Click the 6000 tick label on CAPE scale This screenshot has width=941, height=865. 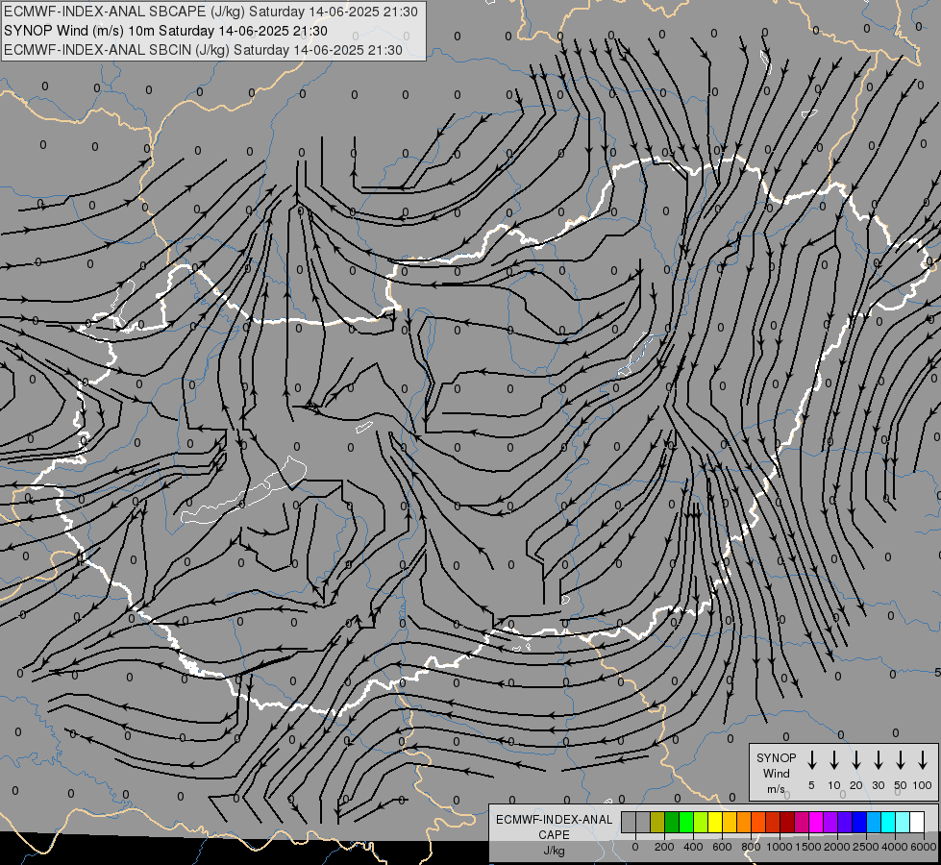pyautogui.click(x=924, y=847)
